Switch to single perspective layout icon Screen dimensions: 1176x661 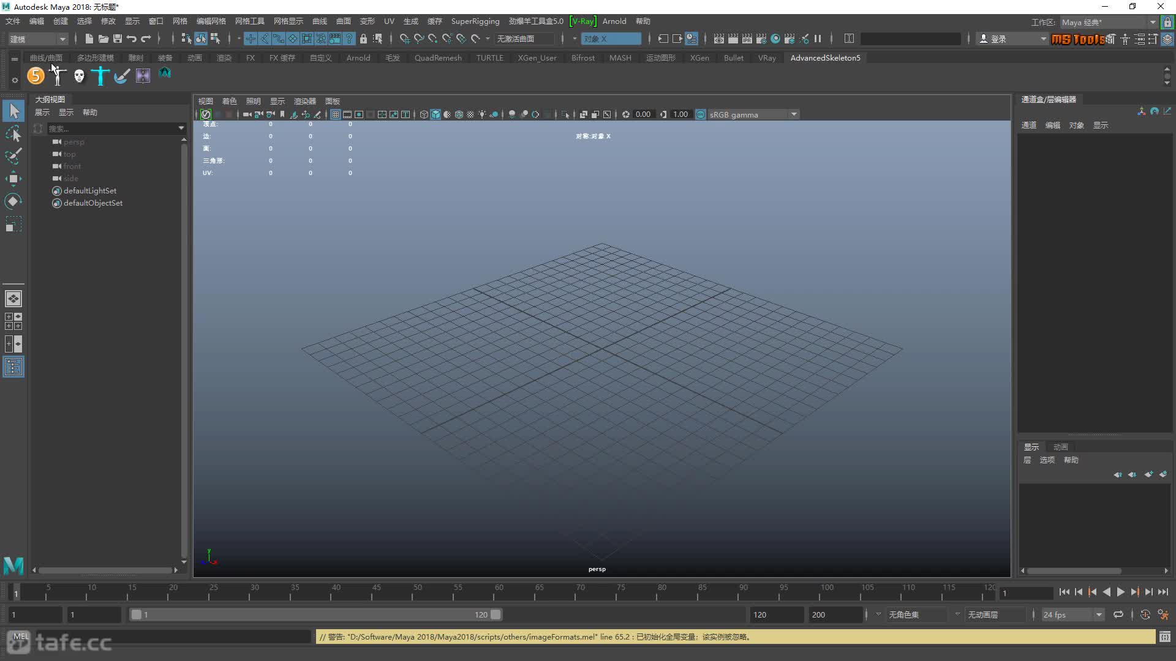coord(13,299)
